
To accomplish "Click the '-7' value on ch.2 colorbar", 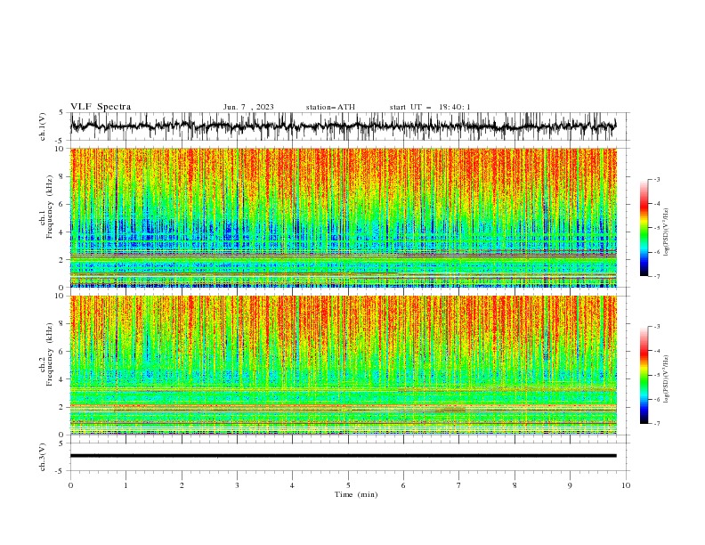I will point(656,424).
